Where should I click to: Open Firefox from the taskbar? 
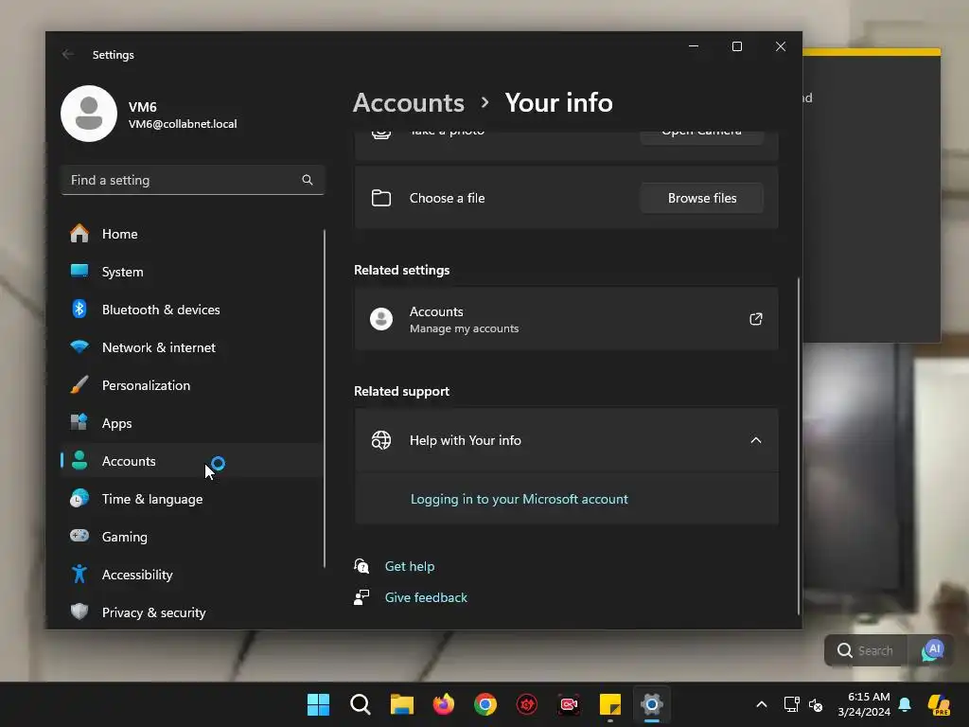pos(444,704)
